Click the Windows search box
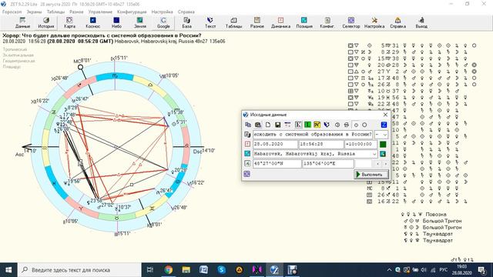The width and height of the screenshot is (493, 277). click(79, 270)
